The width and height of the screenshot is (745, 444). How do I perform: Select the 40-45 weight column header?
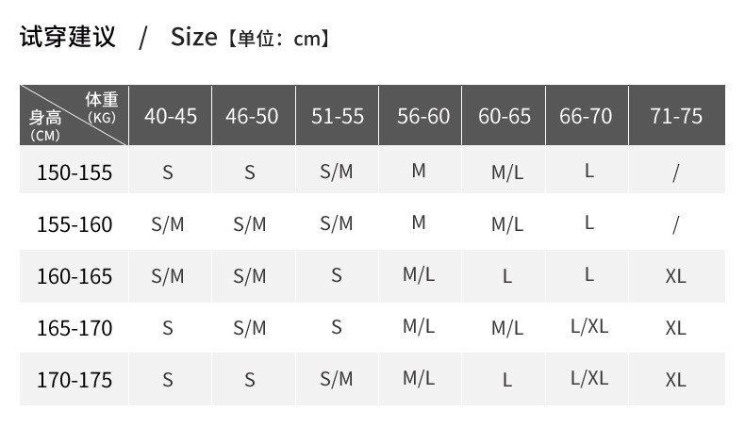tap(171, 116)
